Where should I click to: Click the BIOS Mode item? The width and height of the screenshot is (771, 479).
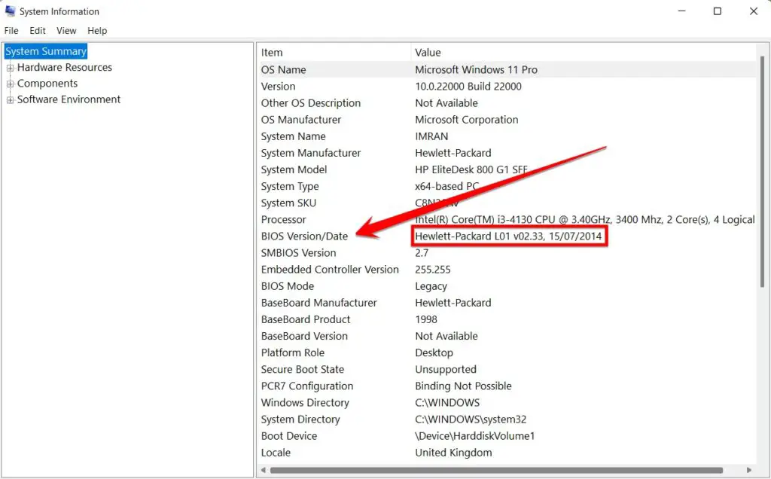[x=288, y=287]
